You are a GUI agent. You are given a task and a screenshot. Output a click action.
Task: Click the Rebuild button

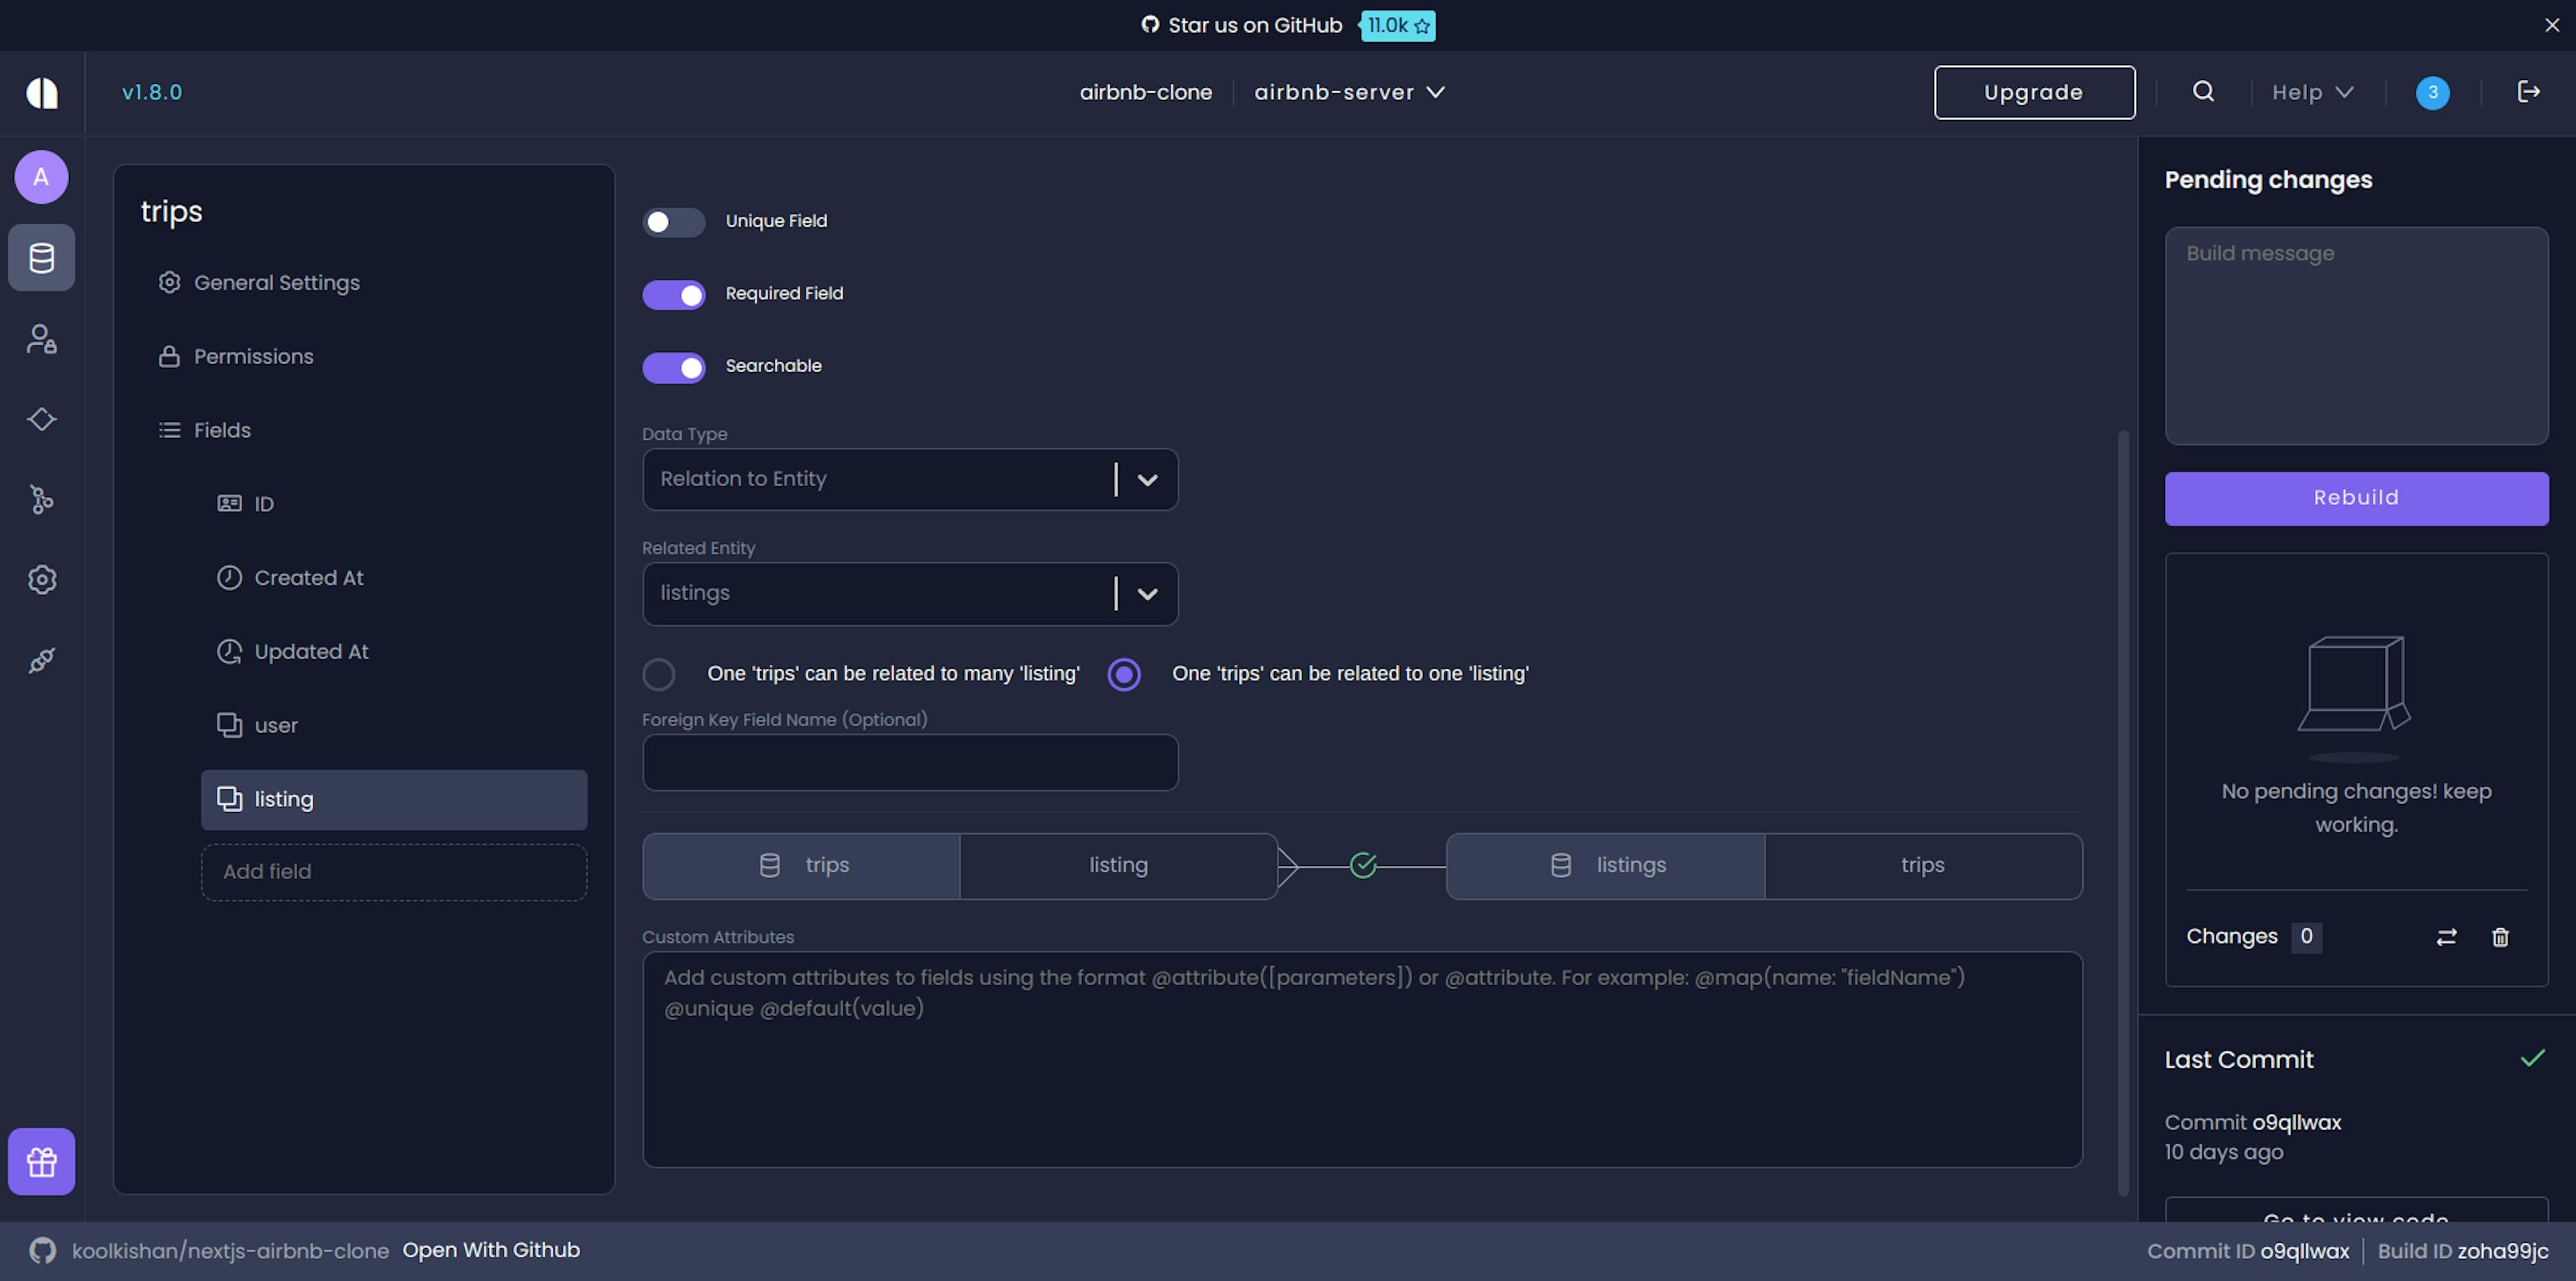[2355, 498]
